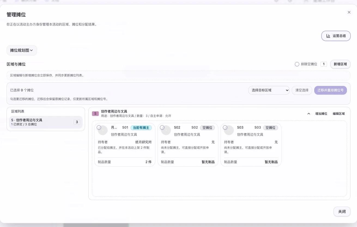Click the 关闭 button
The width and height of the screenshot is (357, 227).
[x=342, y=212]
